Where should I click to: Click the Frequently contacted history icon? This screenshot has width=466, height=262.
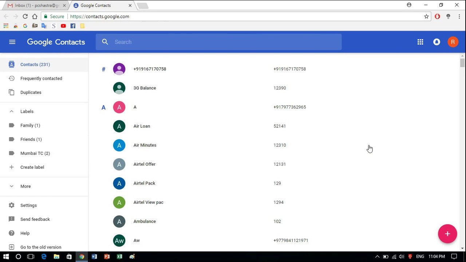pyautogui.click(x=12, y=78)
